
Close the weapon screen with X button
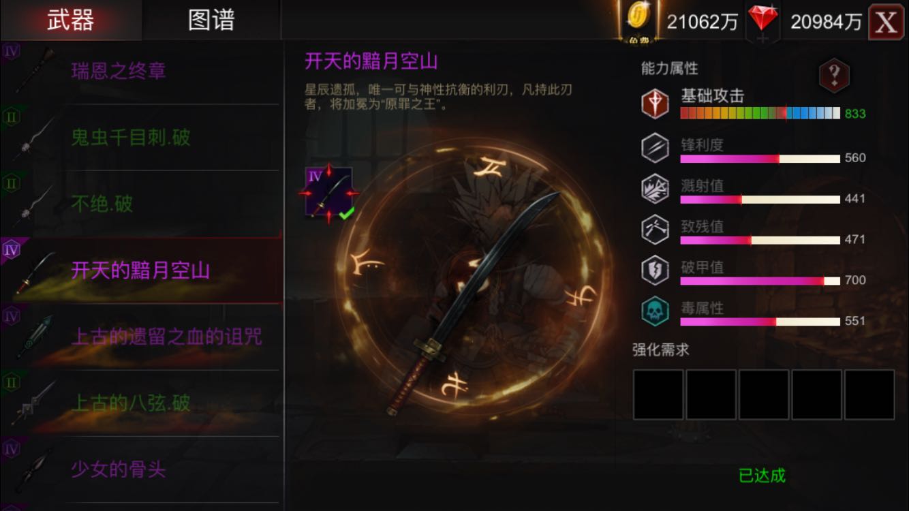(886, 22)
